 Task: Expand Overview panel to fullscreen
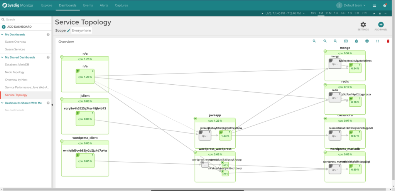[x=377, y=41]
